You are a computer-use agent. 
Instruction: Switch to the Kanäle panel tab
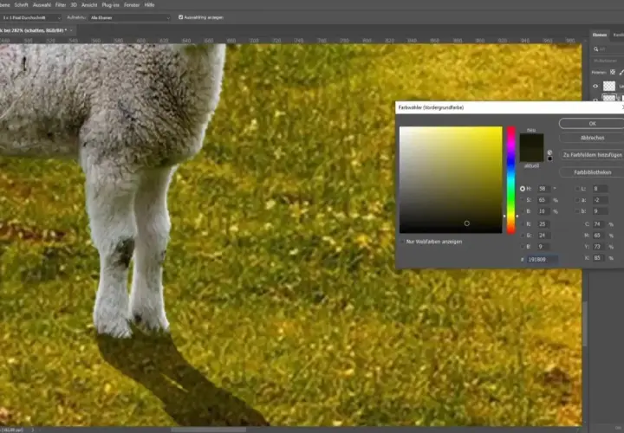(x=618, y=35)
